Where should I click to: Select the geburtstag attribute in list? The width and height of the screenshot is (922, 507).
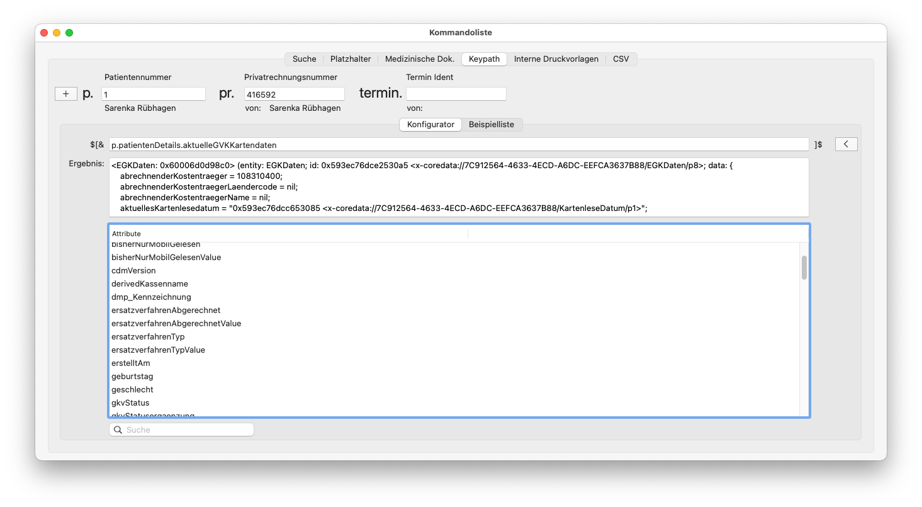pyautogui.click(x=454, y=377)
